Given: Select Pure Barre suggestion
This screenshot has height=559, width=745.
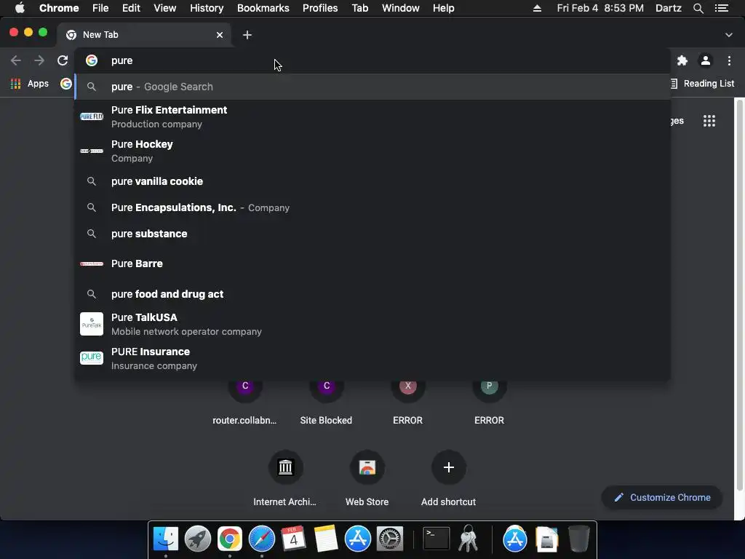Looking at the screenshot, I should click(372, 263).
